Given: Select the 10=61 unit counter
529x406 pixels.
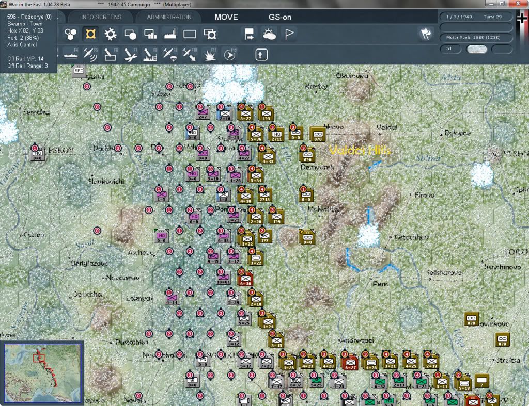Looking at the screenshot, I should pyautogui.click(x=224, y=278).
